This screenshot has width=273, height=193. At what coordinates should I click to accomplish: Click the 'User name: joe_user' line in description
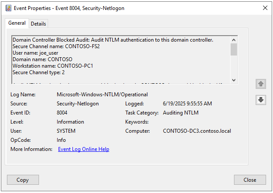pos(33,53)
